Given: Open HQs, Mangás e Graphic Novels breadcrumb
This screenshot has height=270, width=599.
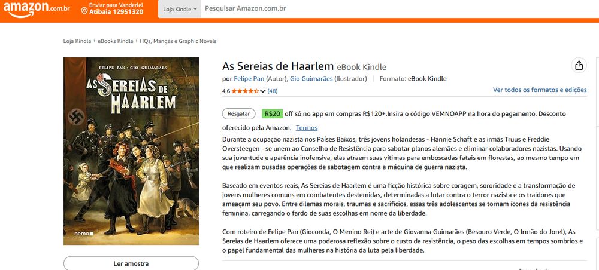Looking at the screenshot, I should pos(178,41).
